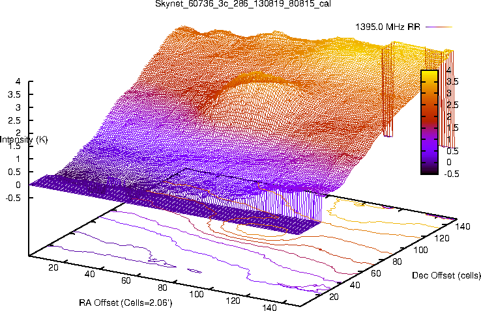This screenshot has width=481, height=311.
Task: Click the RA offset tick label 80
Action: pos(162,288)
